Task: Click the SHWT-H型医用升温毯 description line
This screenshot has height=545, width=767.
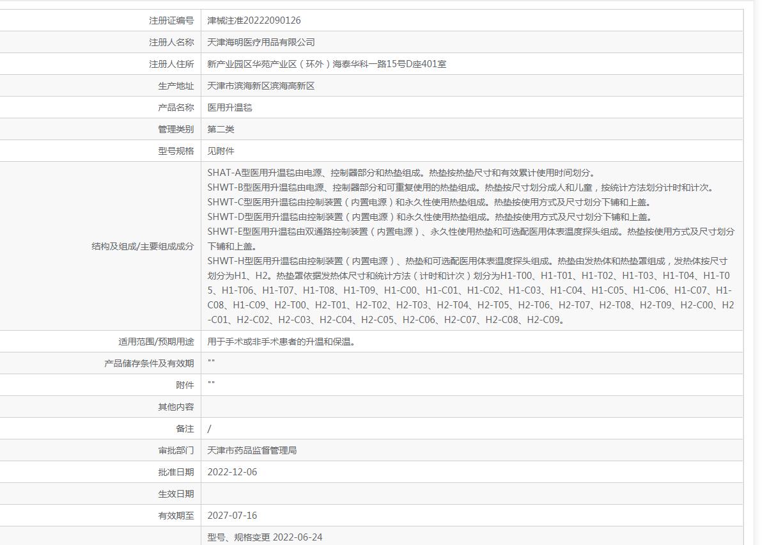Action: [471, 290]
